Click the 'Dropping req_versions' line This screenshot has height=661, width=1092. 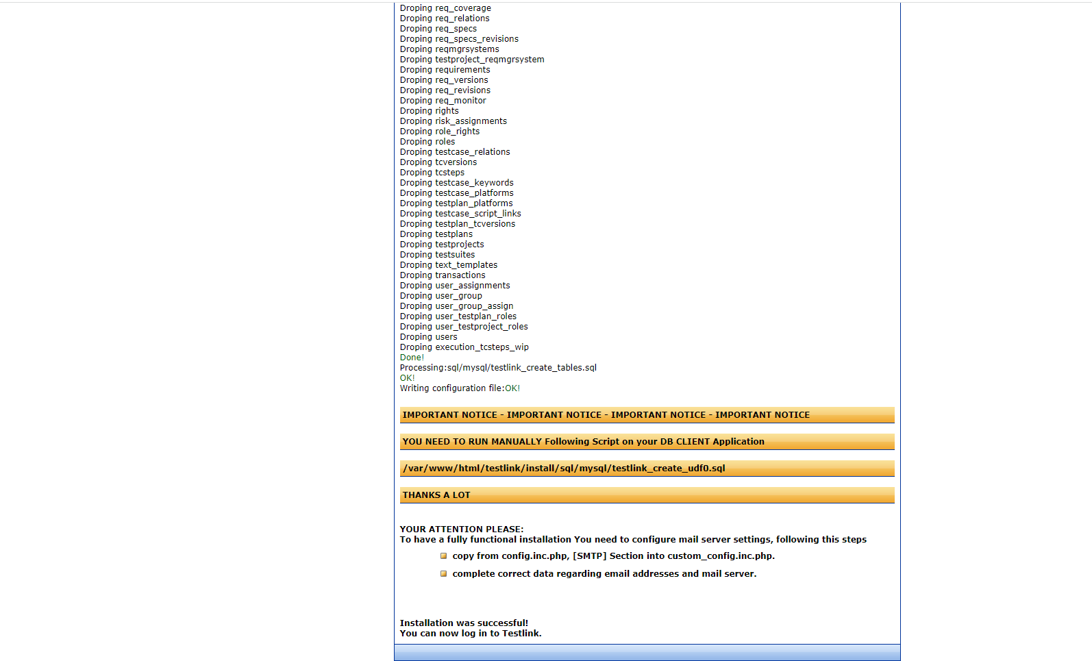444,80
